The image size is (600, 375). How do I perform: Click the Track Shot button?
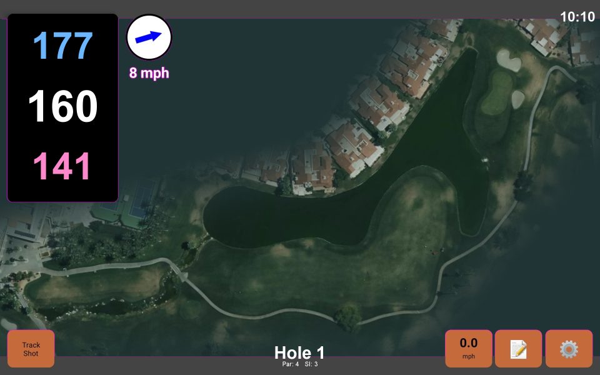(31, 349)
